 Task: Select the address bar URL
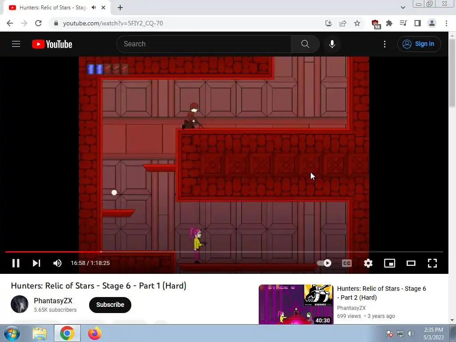coord(113,23)
